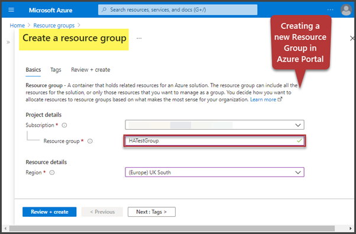356x234 pixels.
Task: Click into the Resource group name field
Action: click(x=215, y=141)
